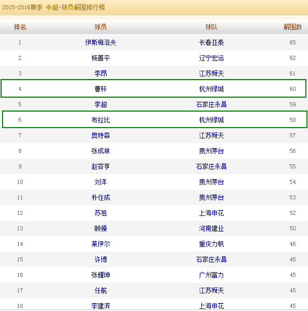This screenshot has height=311, width=308.
Task: Open player link 伊斯梅洛夫
Action: pyautogui.click(x=100, y=42)
